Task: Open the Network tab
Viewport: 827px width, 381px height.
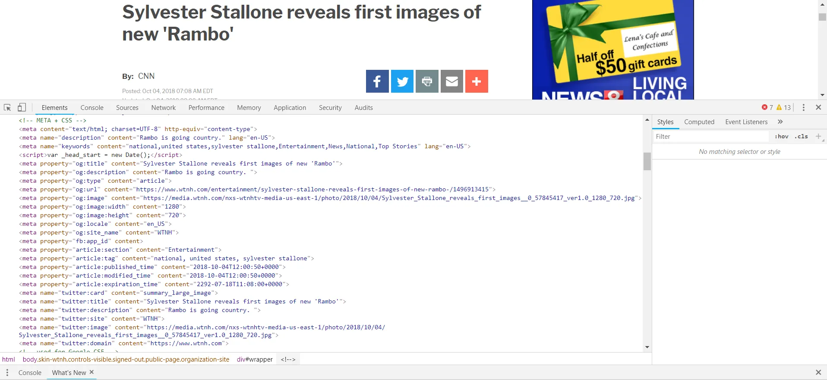Action: point(164,108)
